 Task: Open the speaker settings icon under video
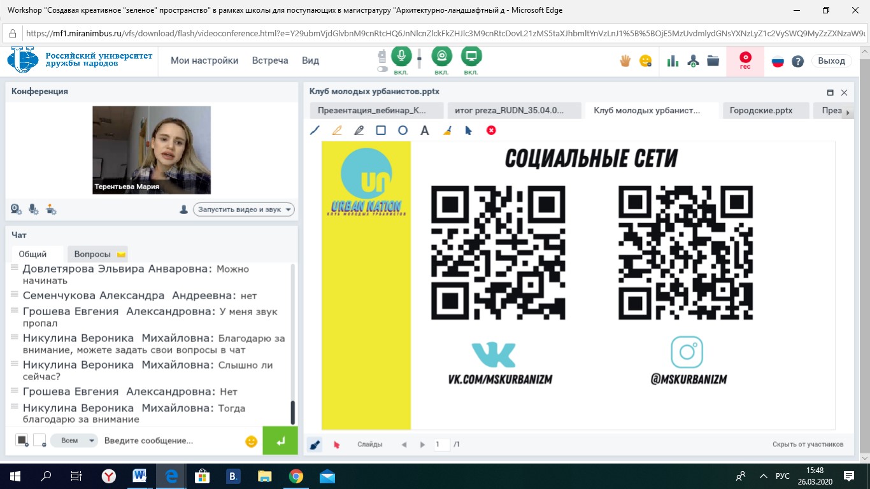click(x=51, y=209)
